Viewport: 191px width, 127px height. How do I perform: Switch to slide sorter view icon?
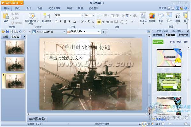(x=148, y=124)
